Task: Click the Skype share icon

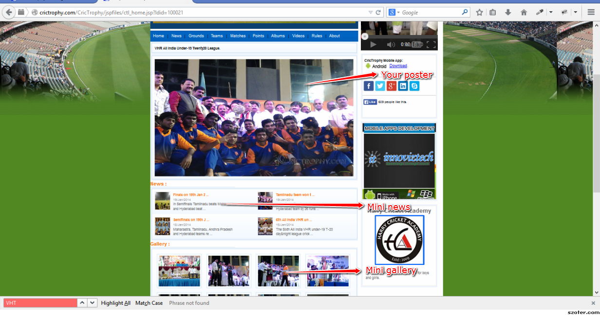Action: (x=414, y=86)
